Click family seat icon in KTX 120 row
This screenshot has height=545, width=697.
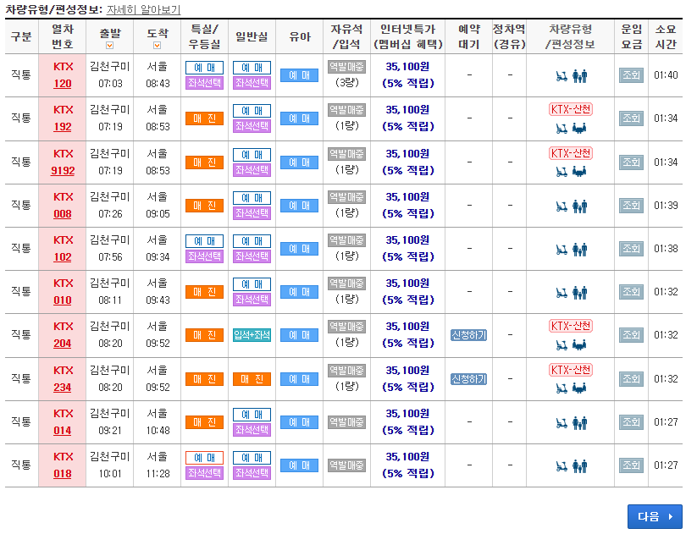point(579,76)
